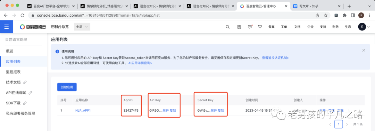Click the 自然语言处理 sidebar heading
375x131 pixels.
pos(16,39)
